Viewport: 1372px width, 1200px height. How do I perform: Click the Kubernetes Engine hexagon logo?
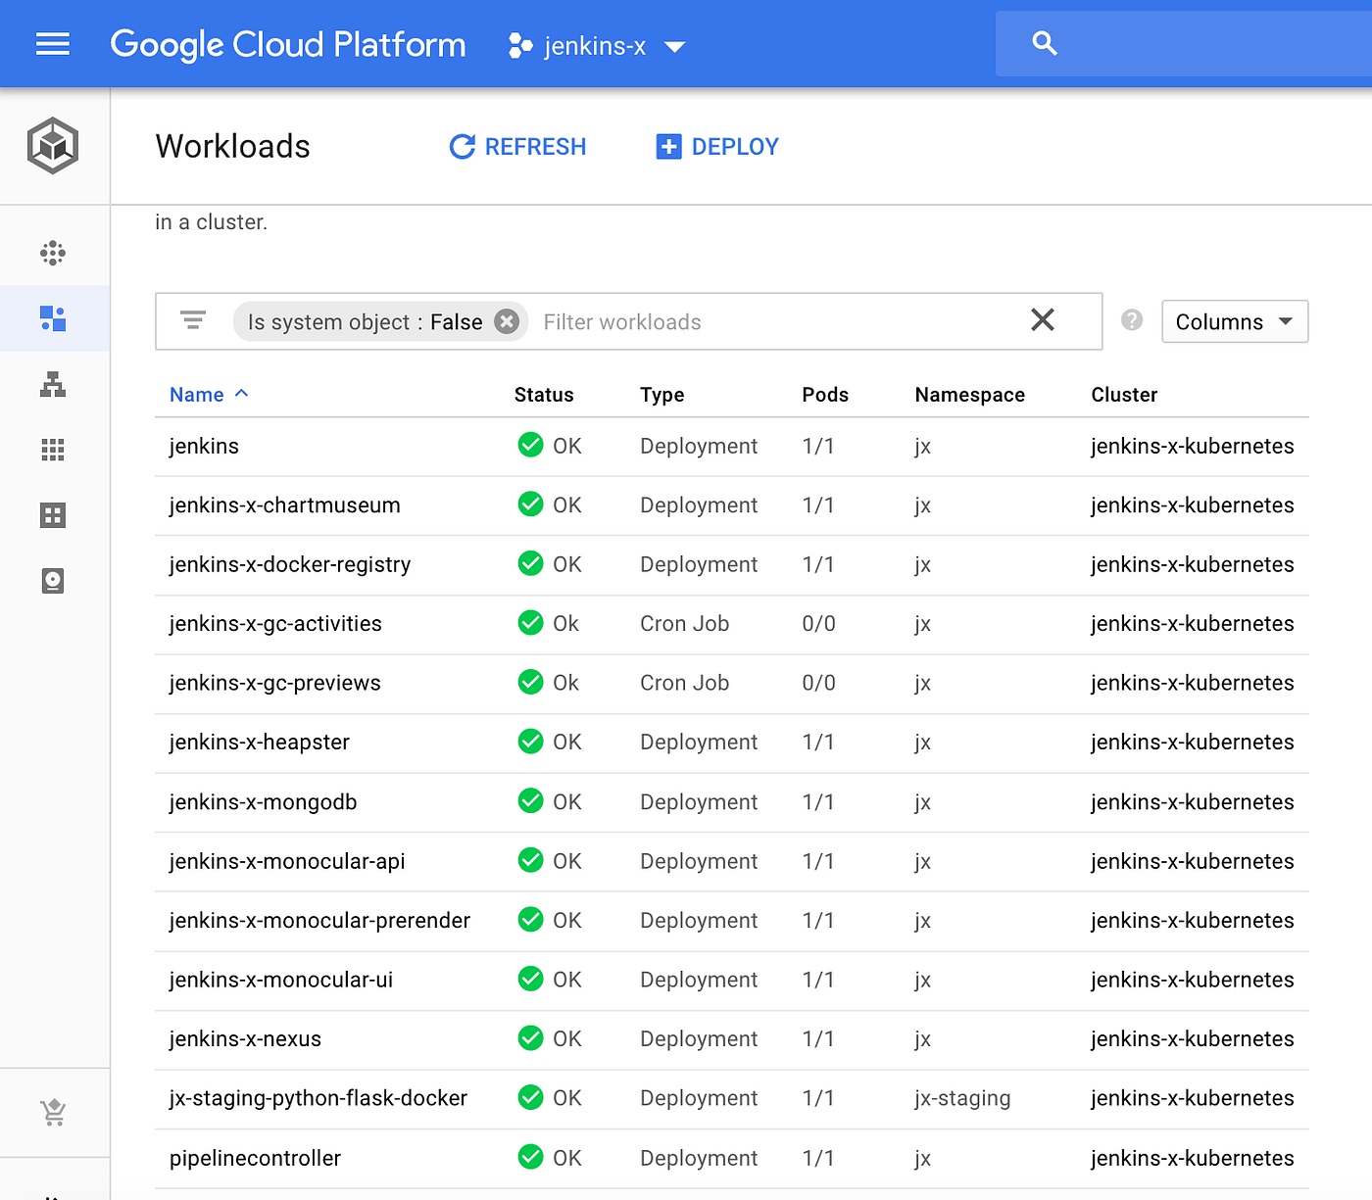(x=53, y=146)
